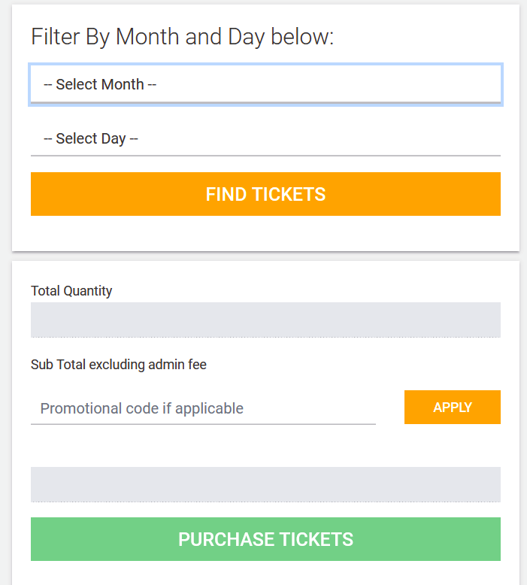Expand the day filter combo box
527x585 pixels.
(x=265, y=139)
